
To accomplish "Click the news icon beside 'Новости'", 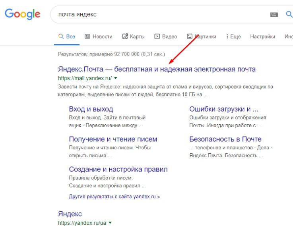I will pos(87,37).
